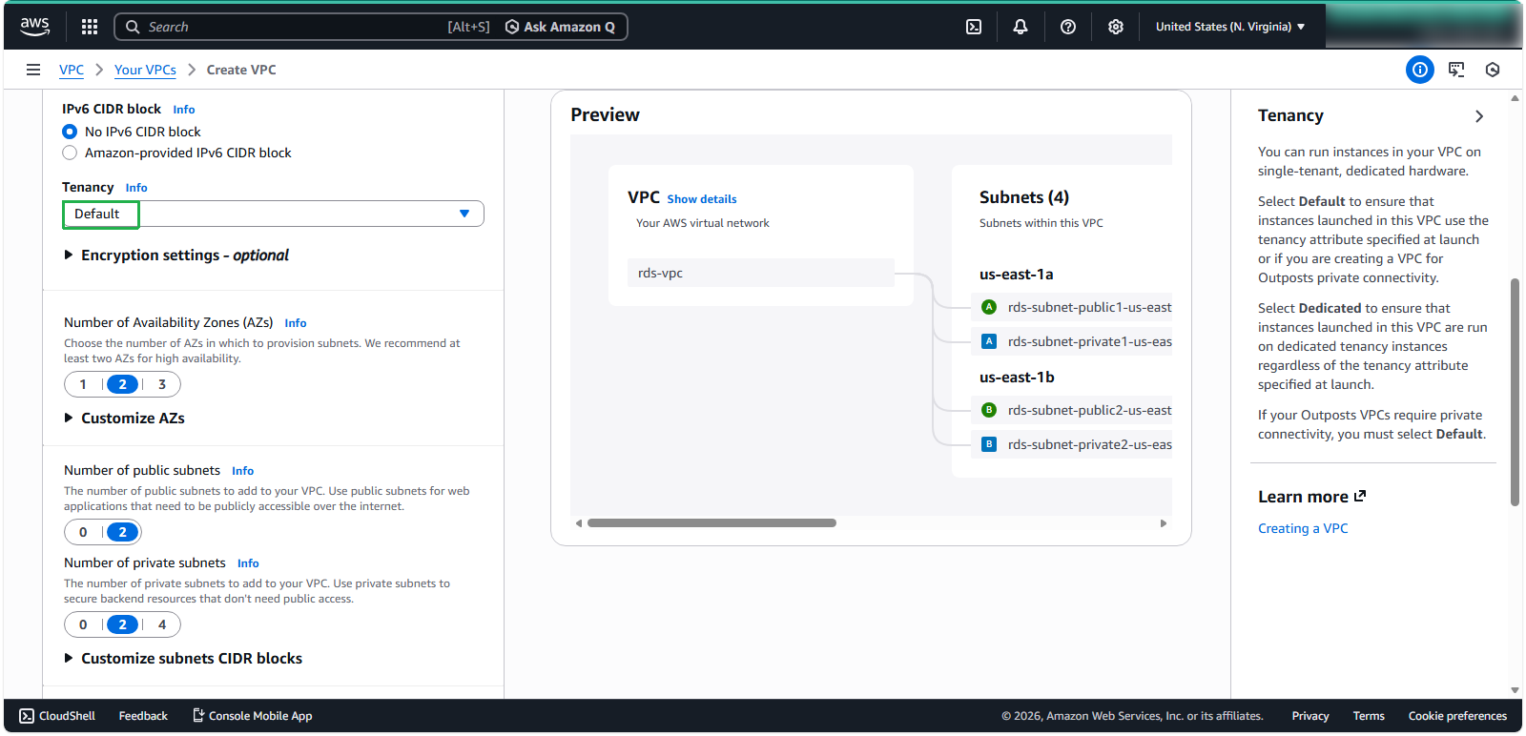Click the Ask Amazon Q button
This screenshot has width=1526, height=736.
560,27
